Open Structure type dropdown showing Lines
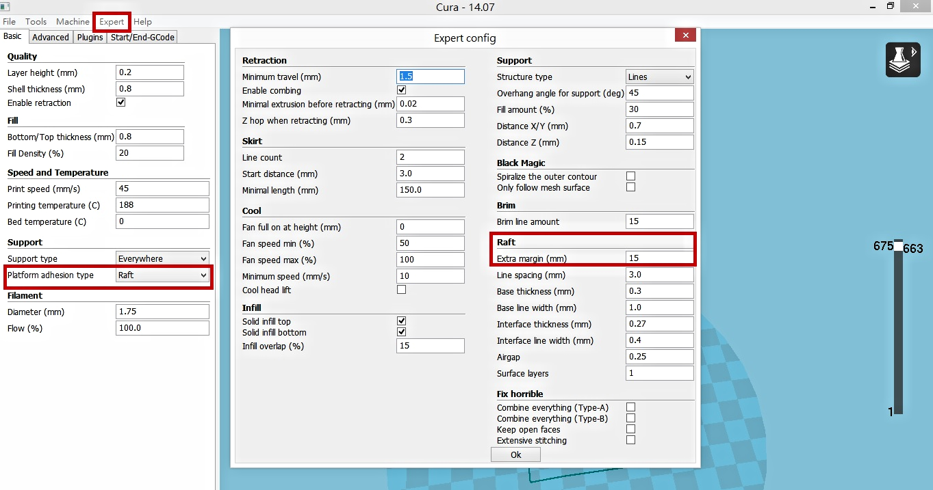 660,77
